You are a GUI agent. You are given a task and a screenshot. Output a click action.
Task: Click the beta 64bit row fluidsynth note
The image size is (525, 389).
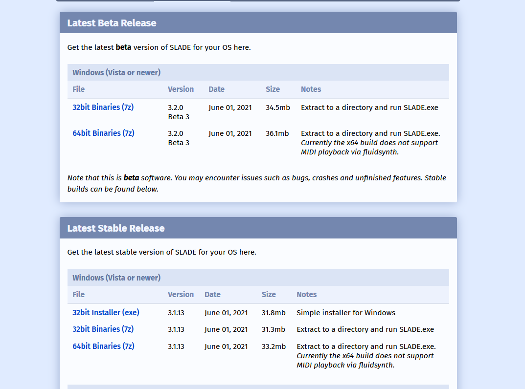point(369,147)
